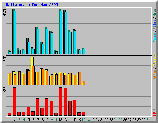Click the red KB bar for day 2
The height and width of the screenshot is (123, 158).
(15, 101)
